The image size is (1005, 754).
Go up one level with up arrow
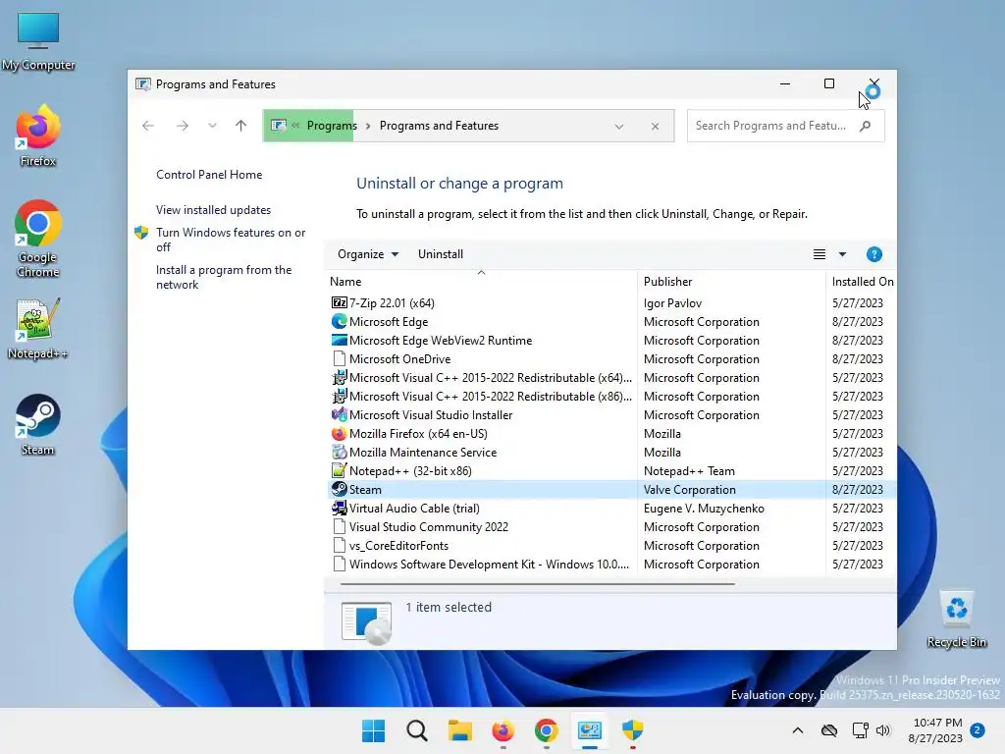[241, 126]
